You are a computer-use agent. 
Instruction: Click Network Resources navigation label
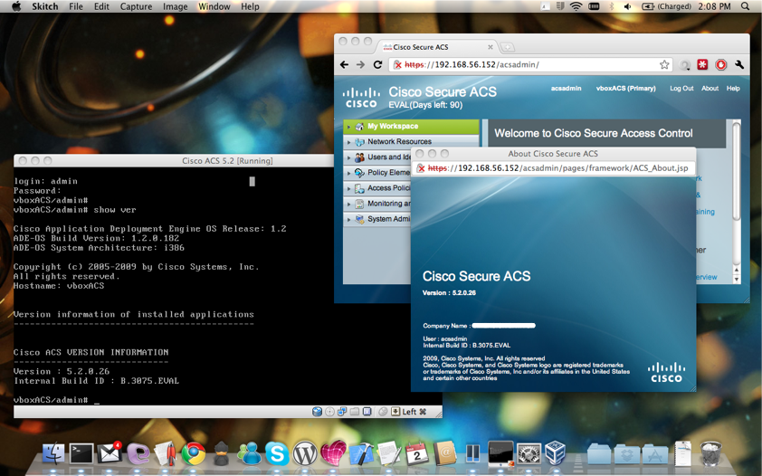click(399, 142)
